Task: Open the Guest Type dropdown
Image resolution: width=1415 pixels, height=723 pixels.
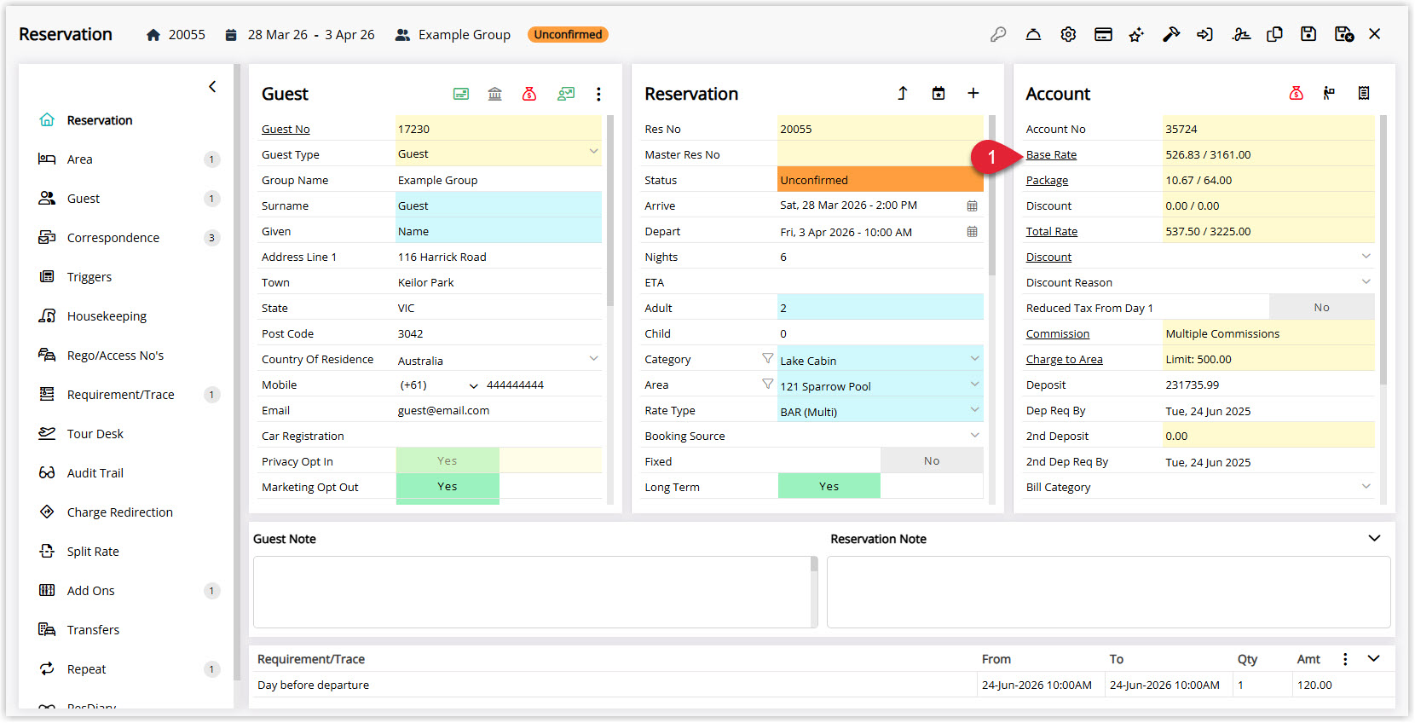Action: (x=593, y=153)
